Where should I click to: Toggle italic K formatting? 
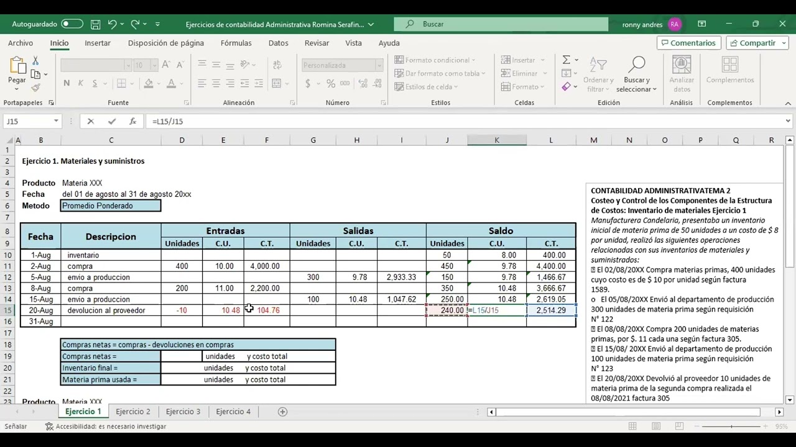tap(80, 83)
